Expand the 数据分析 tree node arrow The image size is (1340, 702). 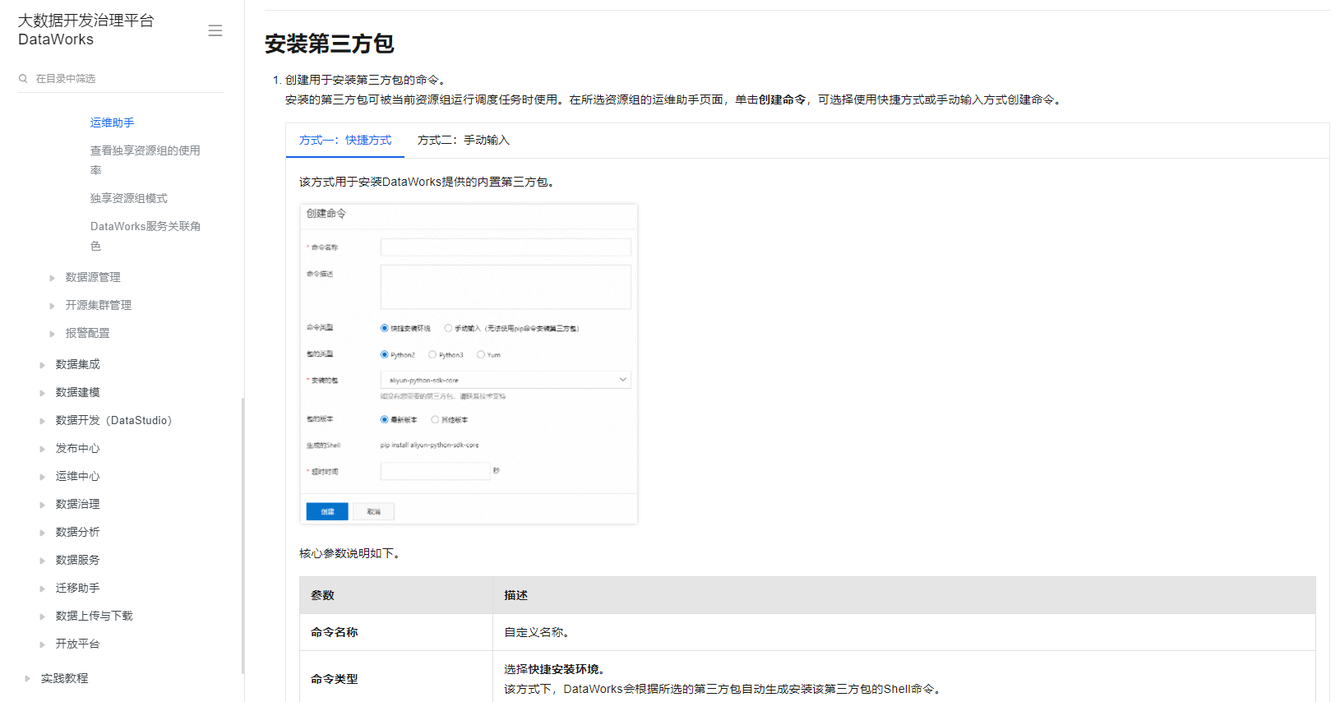42,533
